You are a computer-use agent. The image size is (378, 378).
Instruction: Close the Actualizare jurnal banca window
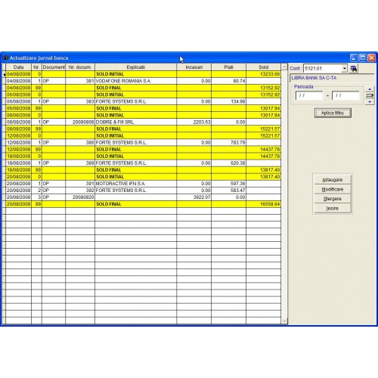(372, 58)
